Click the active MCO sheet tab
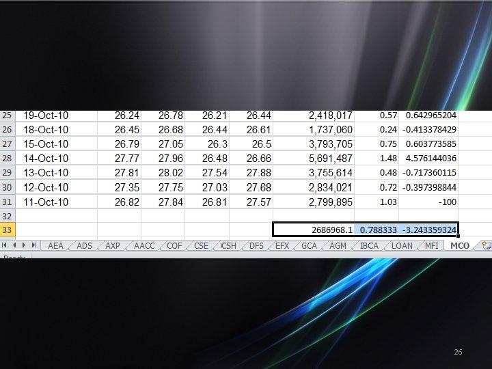 pyautogui.click(x=460, y=246)
